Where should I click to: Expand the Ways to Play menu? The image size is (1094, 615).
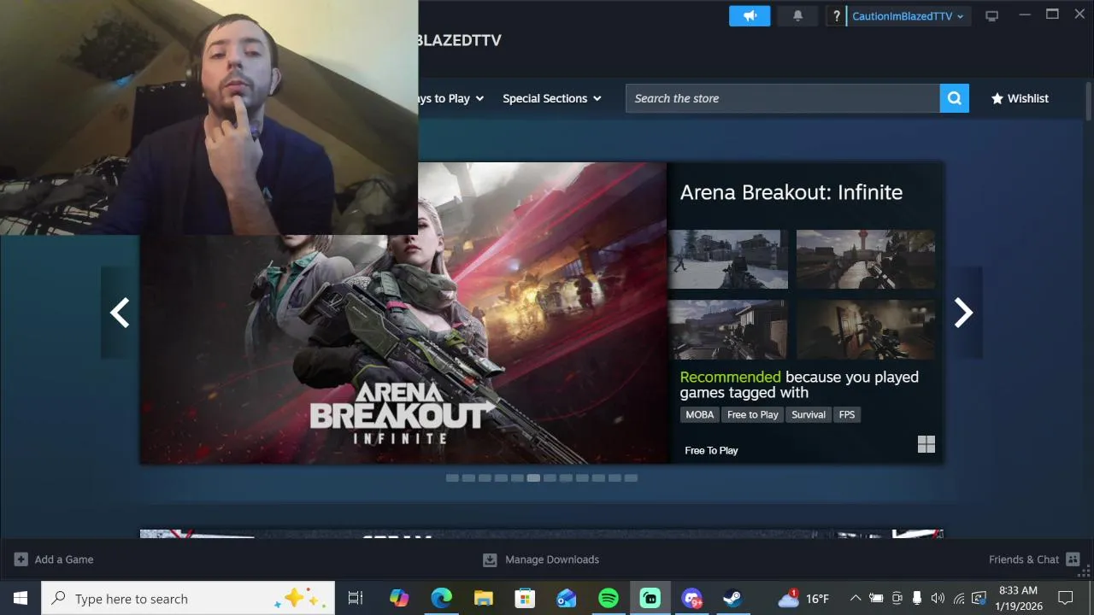[x=451, y=98]
